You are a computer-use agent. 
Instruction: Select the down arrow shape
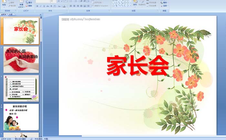pos(128,3)
